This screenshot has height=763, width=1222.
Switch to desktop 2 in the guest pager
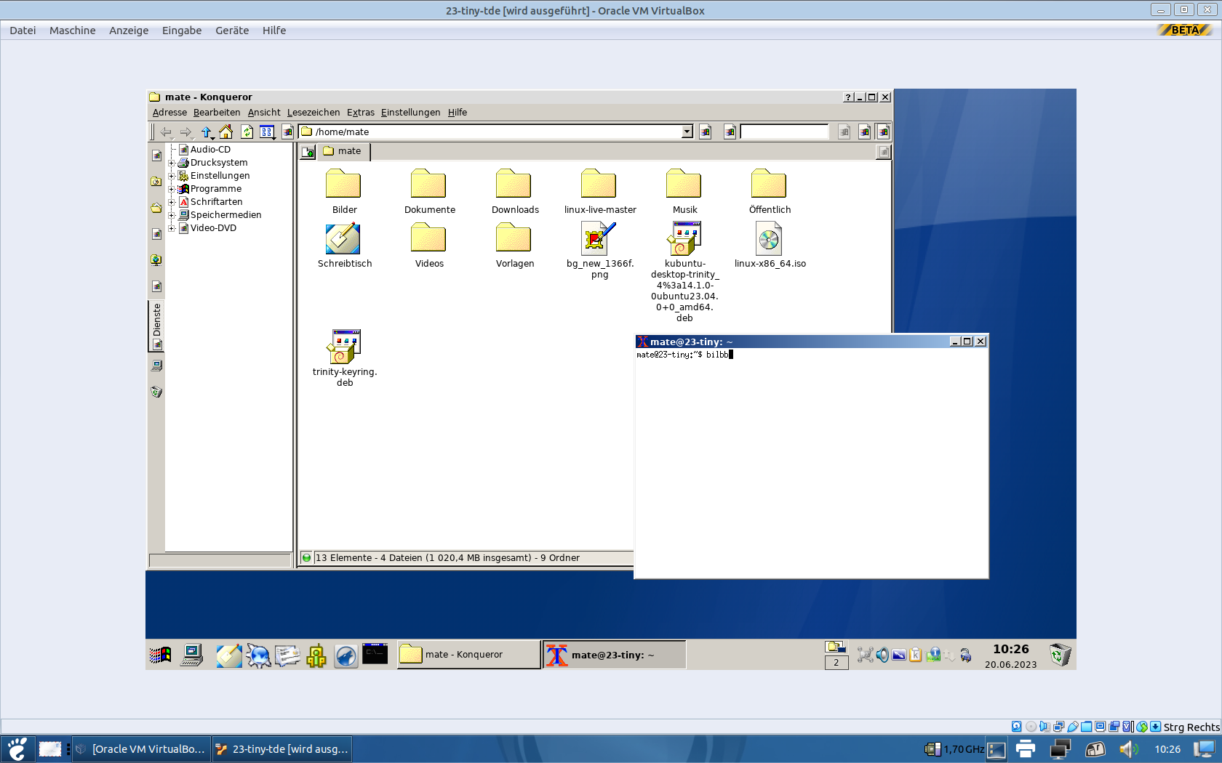point(836,663)
